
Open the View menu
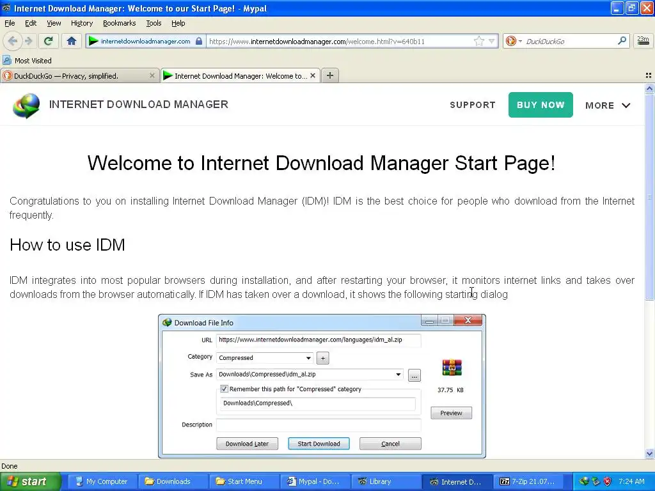coord(54,23)
